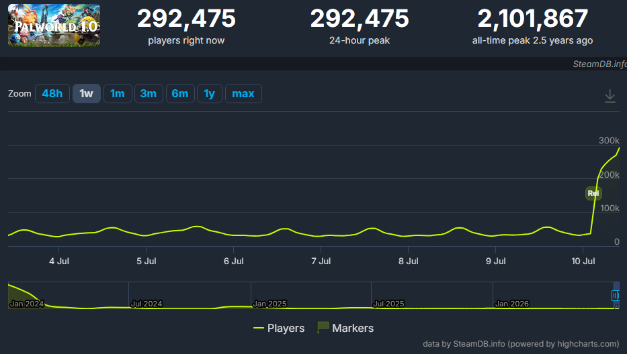Switch zoom to 1m
The image size is (627, 354).
coord(118,94)
